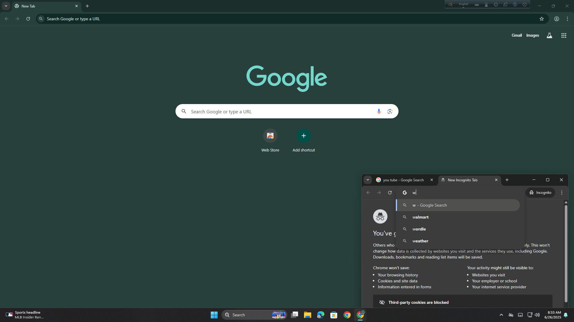
Task: Open the Images link
Action: [532, 35]
